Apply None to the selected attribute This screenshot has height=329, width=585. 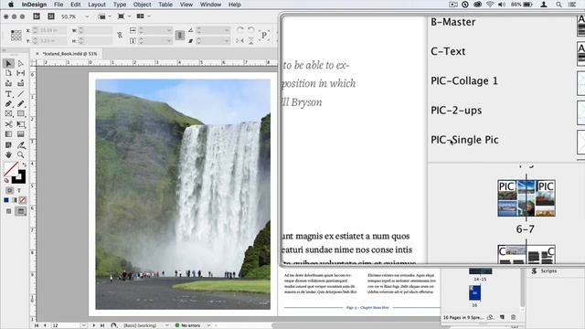click(x=23, y=200)
